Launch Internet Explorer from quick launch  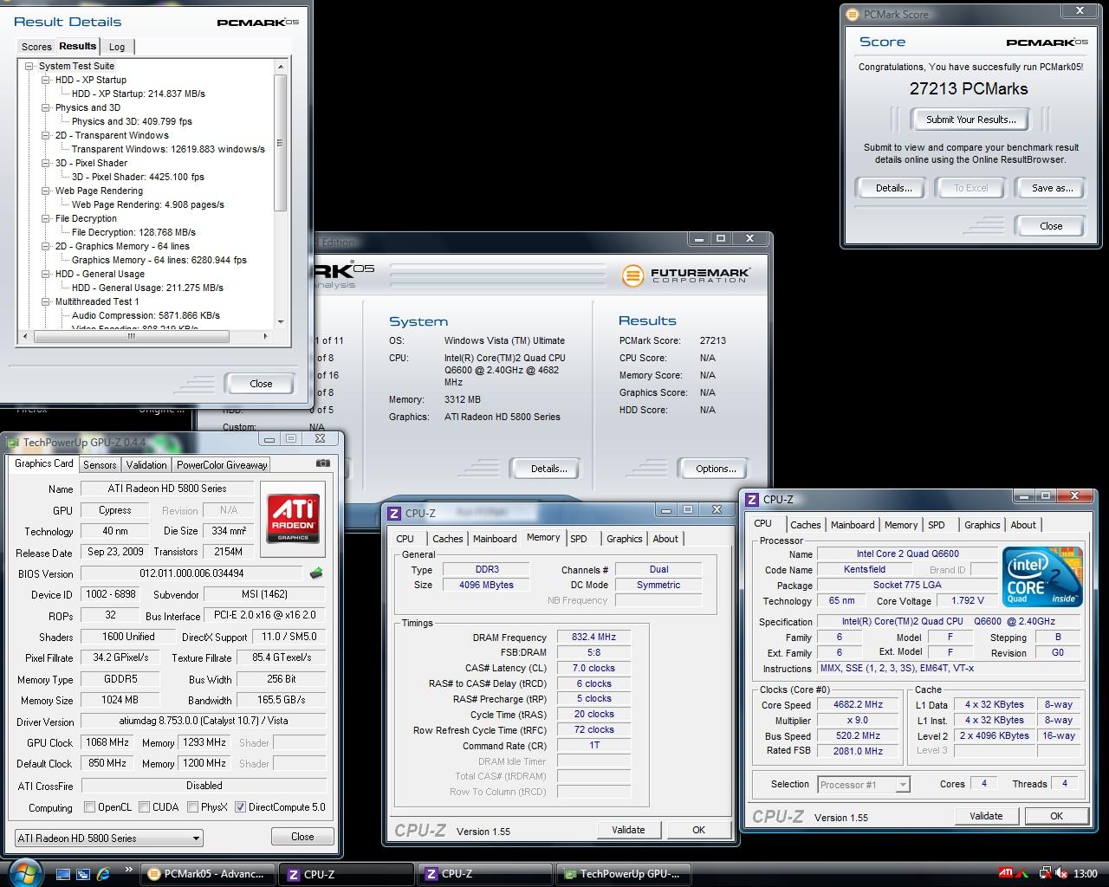coord(104,874)
